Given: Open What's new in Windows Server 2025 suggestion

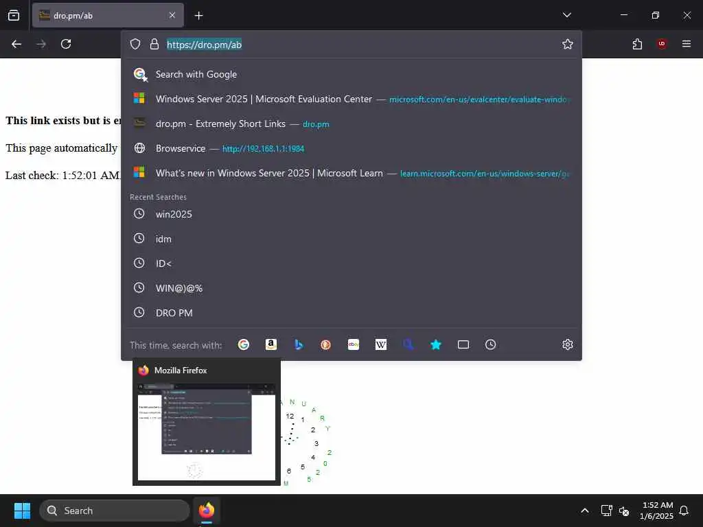Looking at the screenshot, I should coord(351,173).
